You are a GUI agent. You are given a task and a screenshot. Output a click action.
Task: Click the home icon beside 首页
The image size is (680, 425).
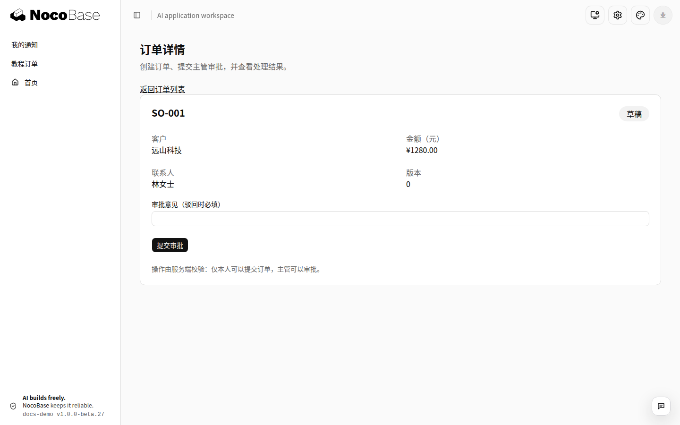[x=15, y=82]
